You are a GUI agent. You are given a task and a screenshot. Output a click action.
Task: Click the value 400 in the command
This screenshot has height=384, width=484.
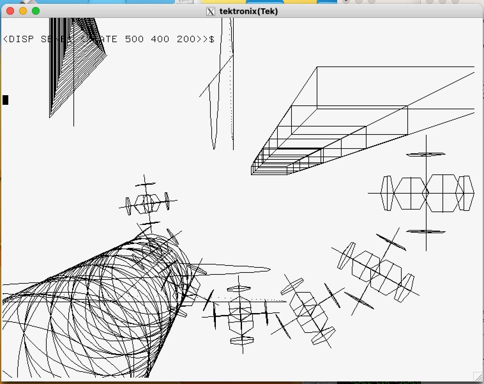(160, 39)
